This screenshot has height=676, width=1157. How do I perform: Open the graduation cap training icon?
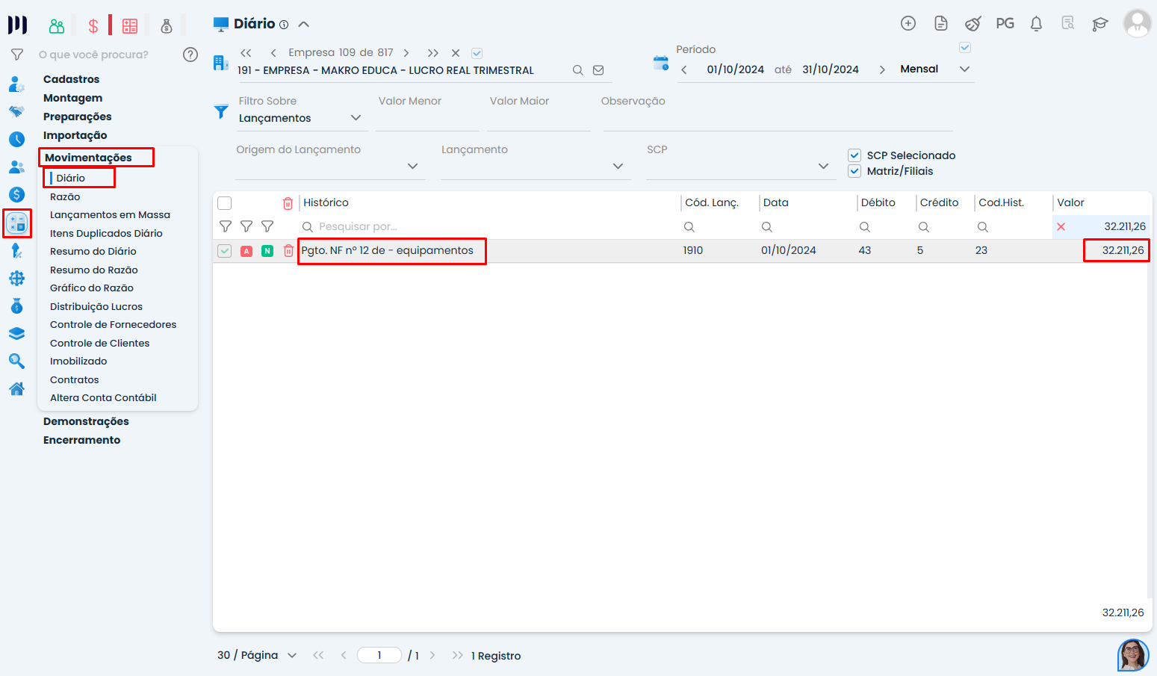[x=1099, y=24]
